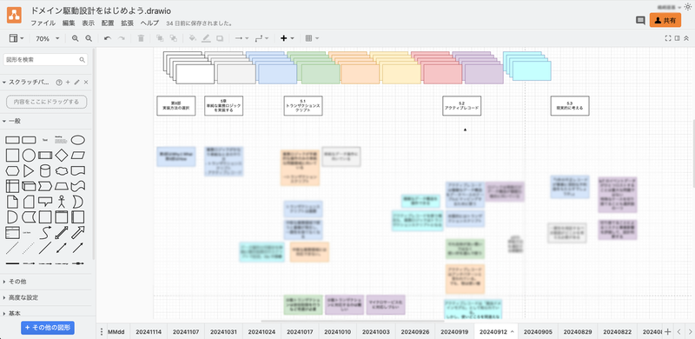Collapse the 一般 shapes section
Screen dimensions: 695x339
(x=46, y=121)
